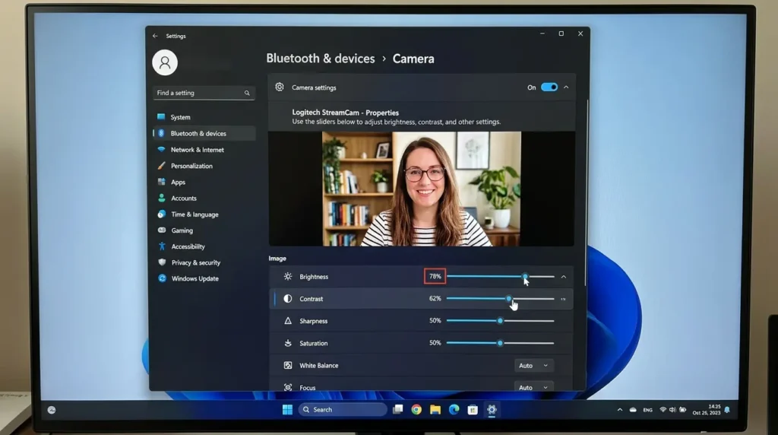Click the System monitor icon in sidebar

tap(161, 116)
